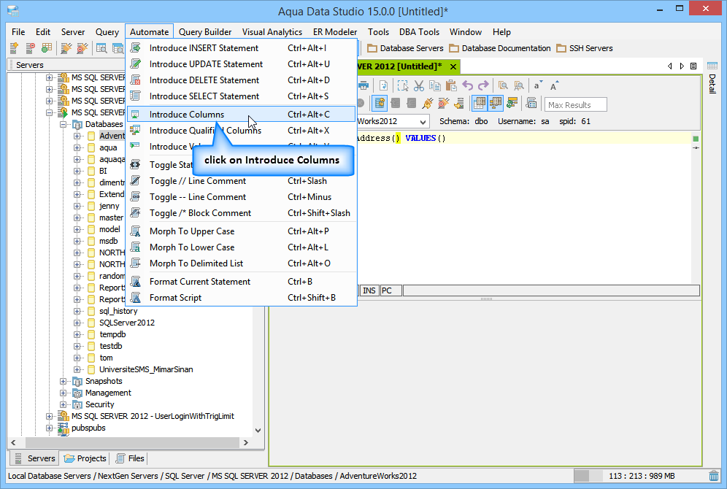Click Introduce Columns menu item
The width and height of the screenshot is (727, 489).
coord(242,115)
